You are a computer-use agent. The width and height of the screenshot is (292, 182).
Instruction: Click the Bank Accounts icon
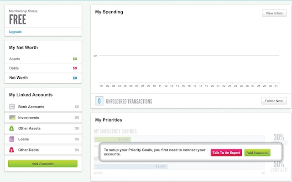(12, 107)
